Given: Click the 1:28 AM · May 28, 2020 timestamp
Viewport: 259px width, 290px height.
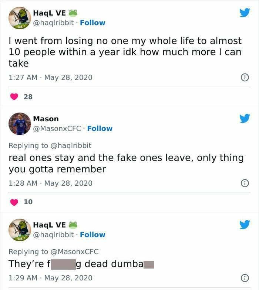Looking at the screenshot, I should click(x=50, y=183).
